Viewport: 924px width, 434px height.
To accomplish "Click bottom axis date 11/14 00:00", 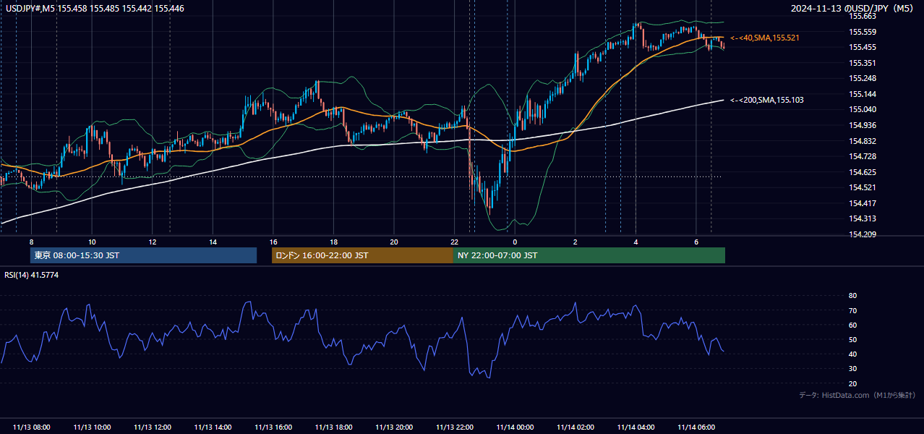I will tap(515, 427).
